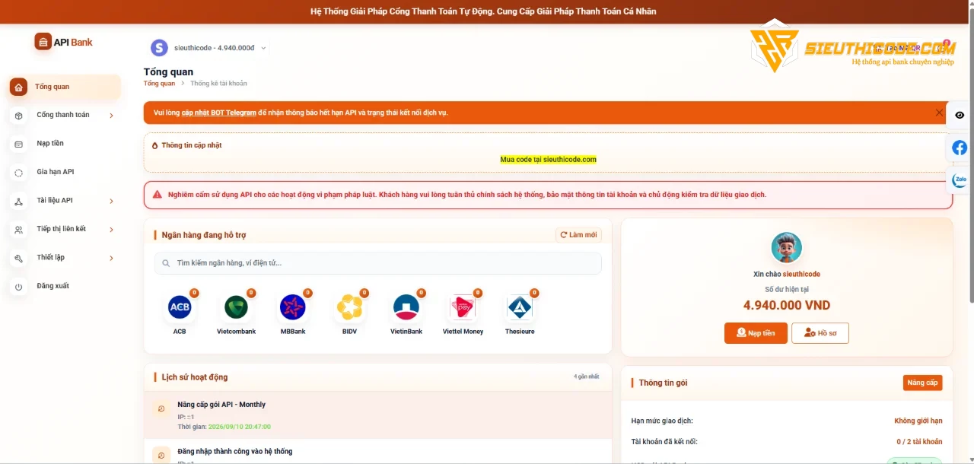
Task: Select the ACB bank icon
Action: 180,307
